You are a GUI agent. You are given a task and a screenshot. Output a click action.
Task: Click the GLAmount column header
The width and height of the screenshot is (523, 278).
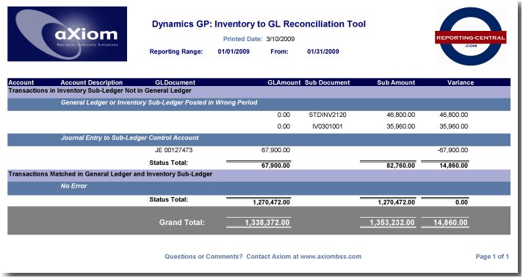[284, 82]
